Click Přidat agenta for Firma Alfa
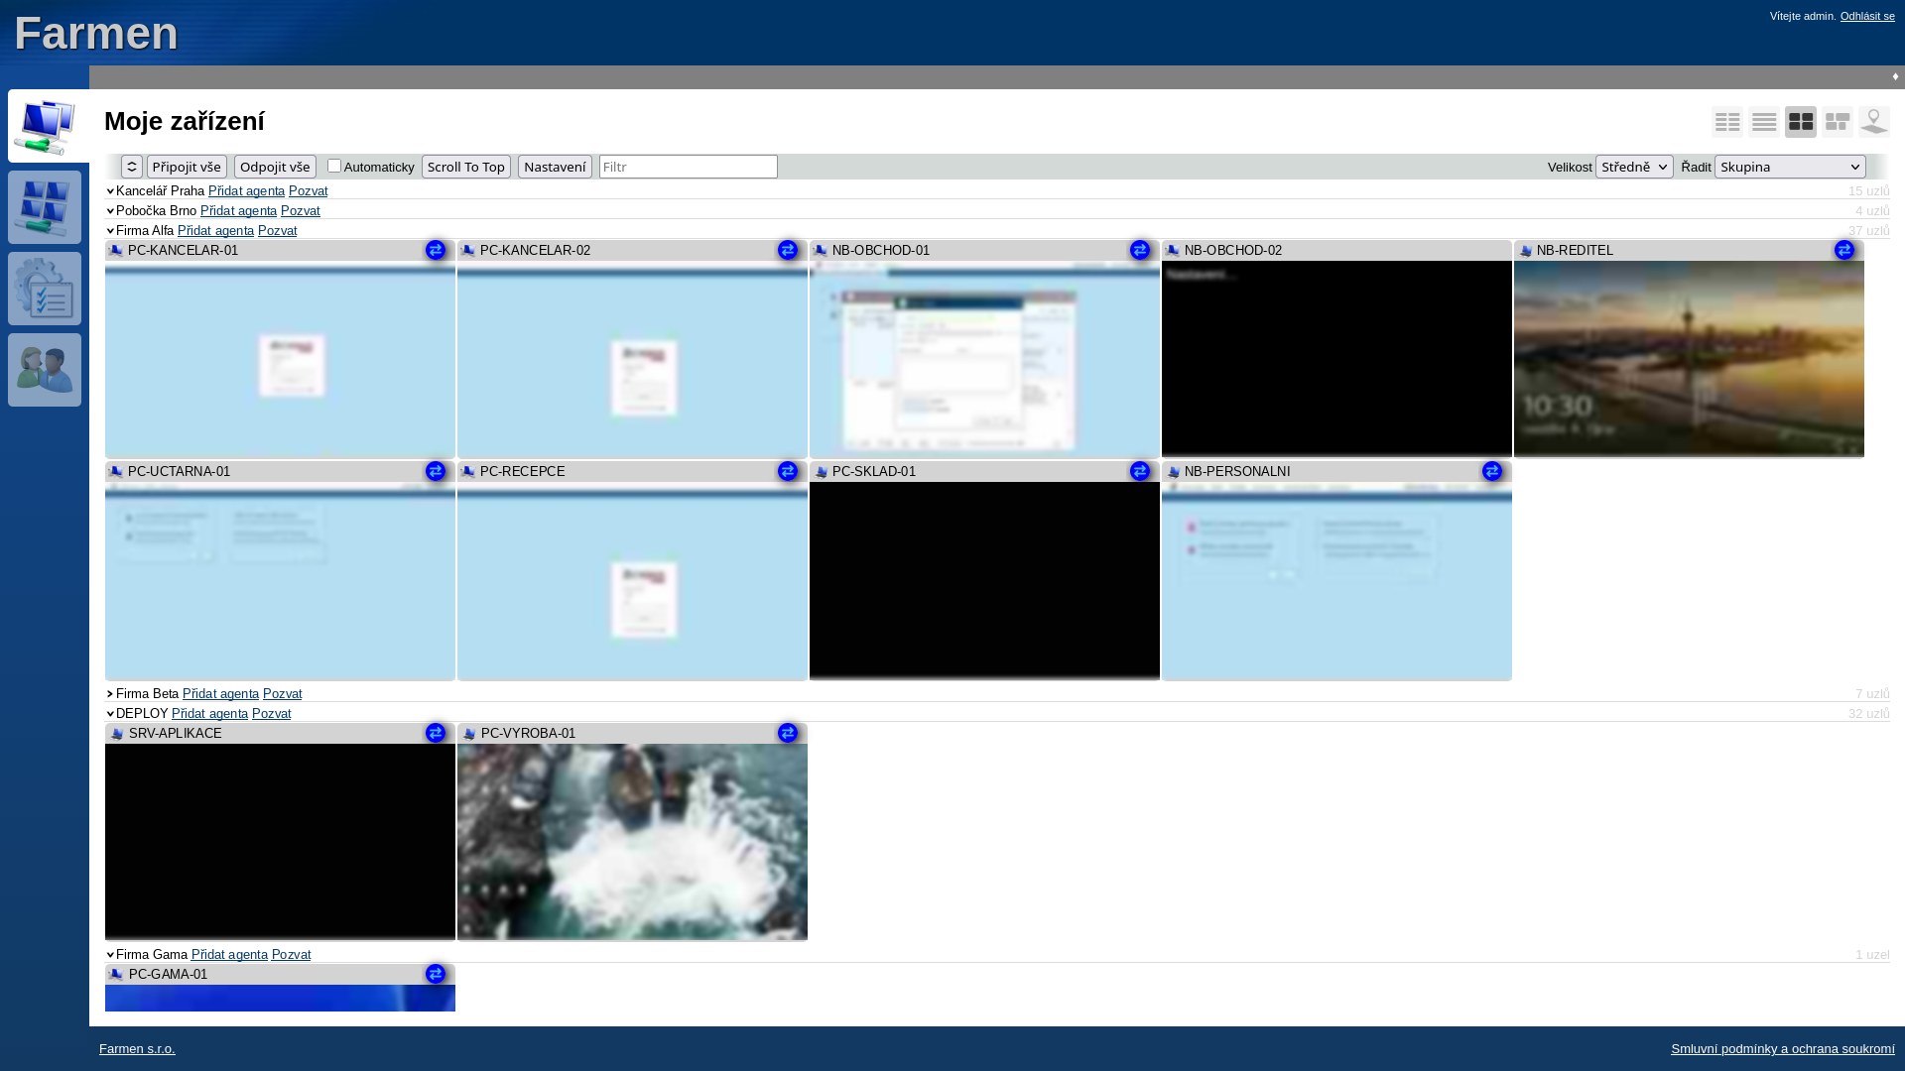Screen dimensions: 1905x1071 click(x=215, y=230)
